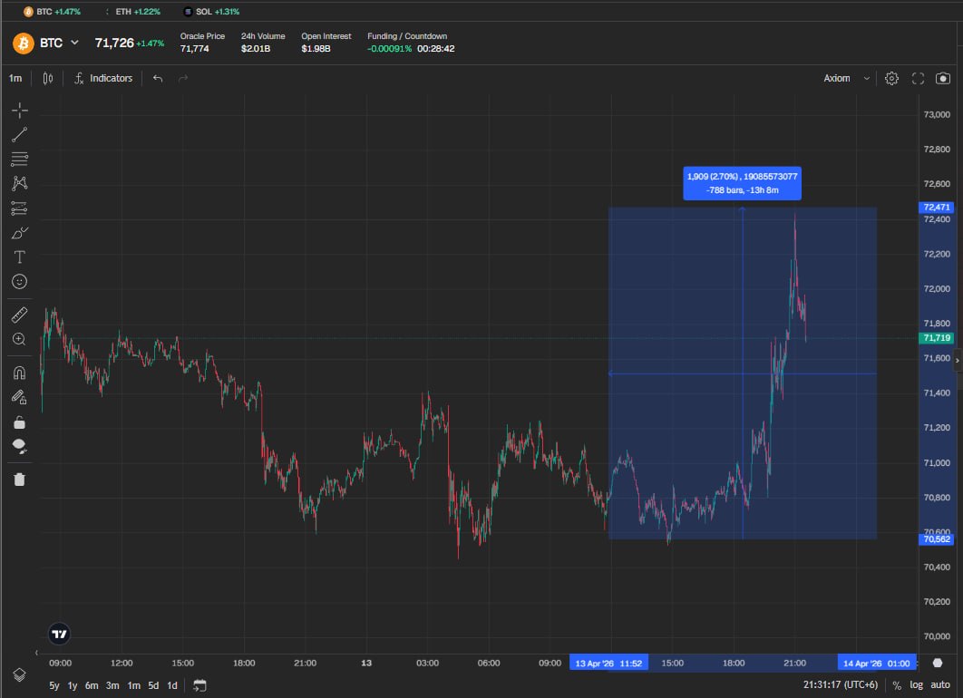Viewport: 963px width, 698px height.
Task: Set bottom range to 1m
Action: [x=134, y=685]
